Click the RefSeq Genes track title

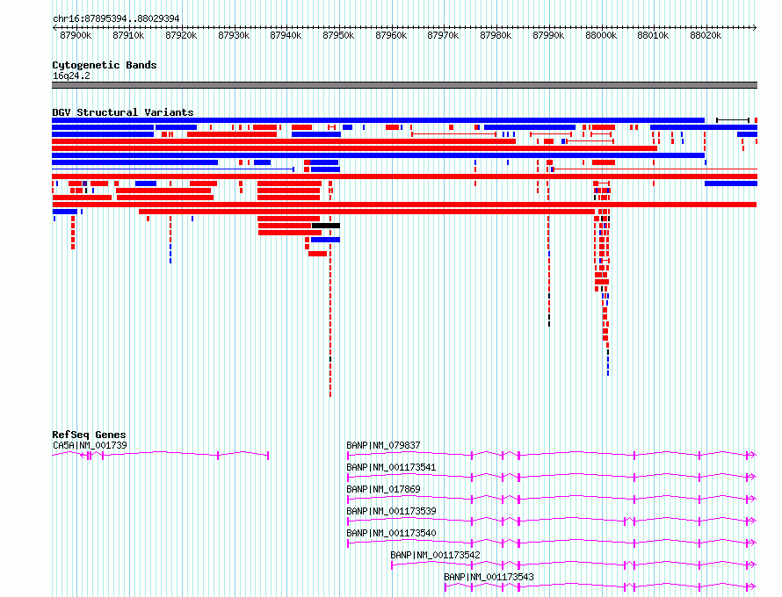click(x=89, y=435)
